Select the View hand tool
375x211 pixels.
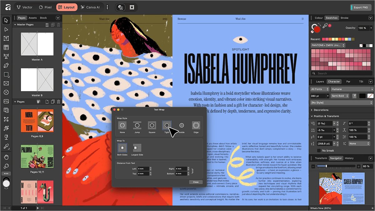click(x=6, y=157)
